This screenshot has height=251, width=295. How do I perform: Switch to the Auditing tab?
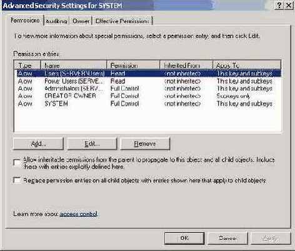(56, 21)
